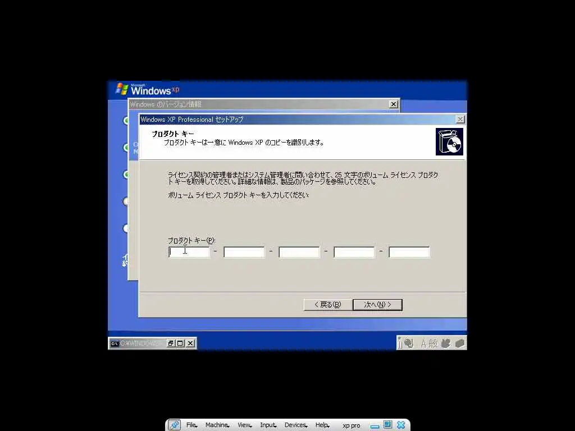Image resolution: width=575 pixels, height=431 pixels.
Task: Click the IME tools icon at language bar end
Action: click(460, 343)
